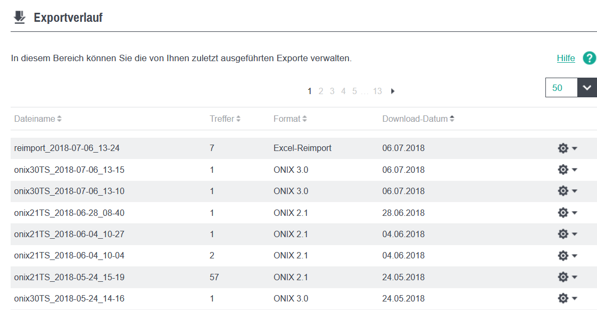This screenshot has height=310, width=597.
Task: Open gear menu for onix30TS_2018-07-06_13-10
Action: tap(567, 191)
